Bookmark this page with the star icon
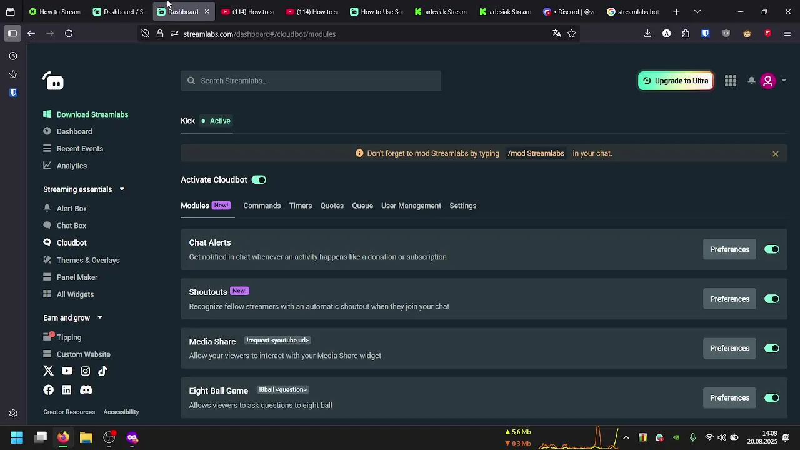This screenshot has width=800, height=450. coord(571,34)
